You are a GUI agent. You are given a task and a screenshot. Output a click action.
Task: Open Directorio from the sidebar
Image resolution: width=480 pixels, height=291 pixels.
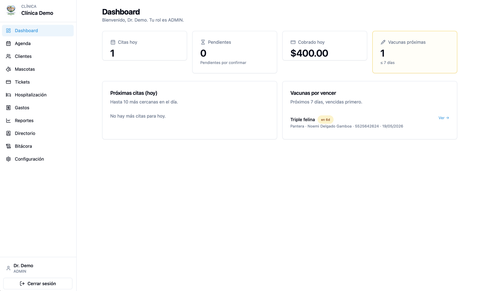point(38,133)
